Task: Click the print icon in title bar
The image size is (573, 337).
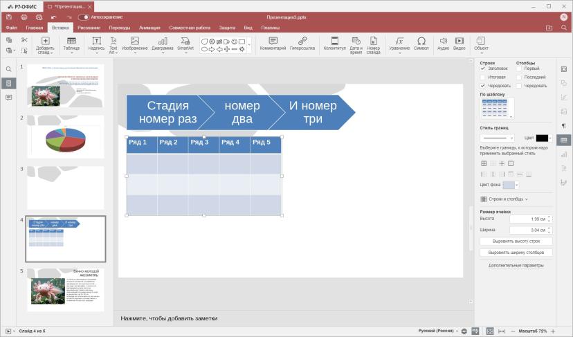Action: [24, 17]
